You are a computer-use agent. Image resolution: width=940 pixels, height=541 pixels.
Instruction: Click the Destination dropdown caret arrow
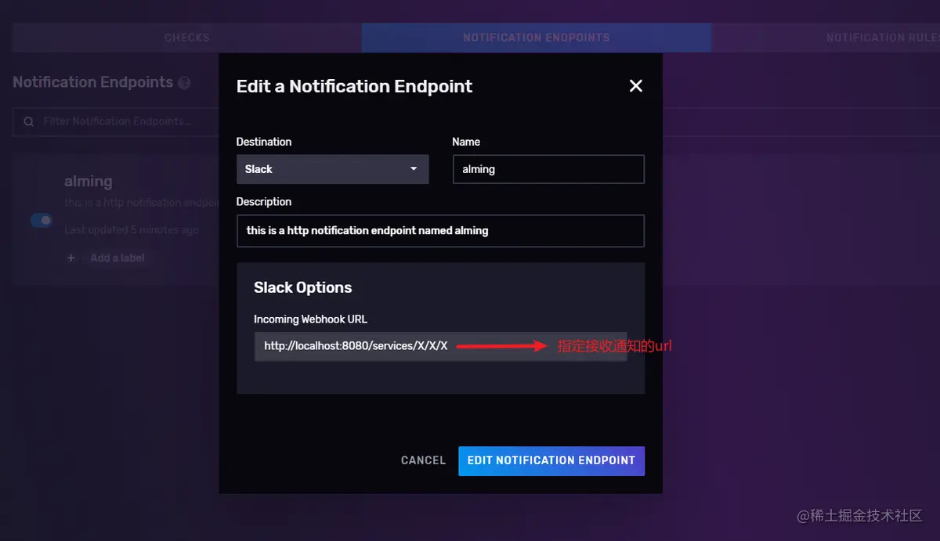point(414,169)
